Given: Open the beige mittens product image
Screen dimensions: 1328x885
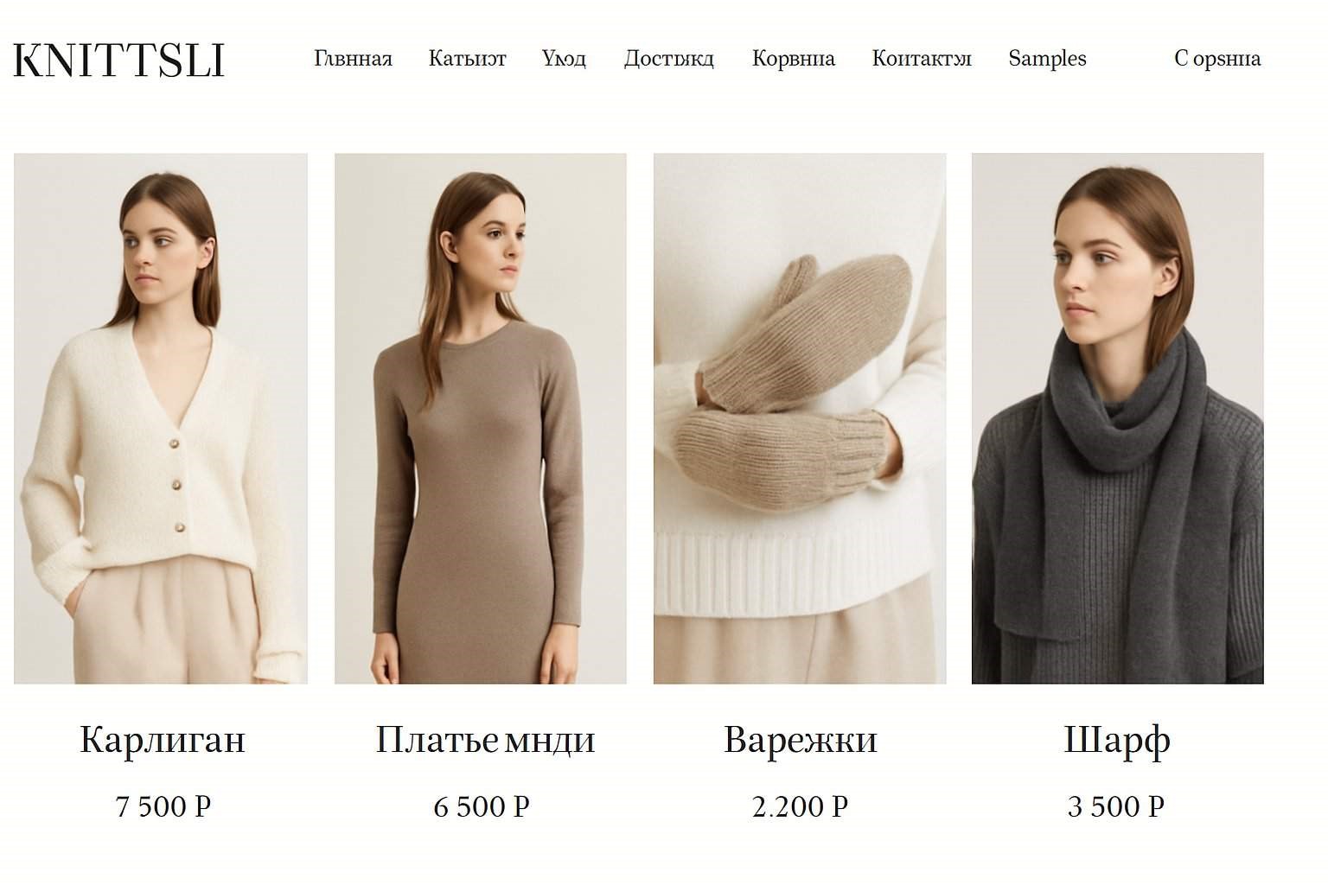Looking at the screenshot, I should [800, 419].
